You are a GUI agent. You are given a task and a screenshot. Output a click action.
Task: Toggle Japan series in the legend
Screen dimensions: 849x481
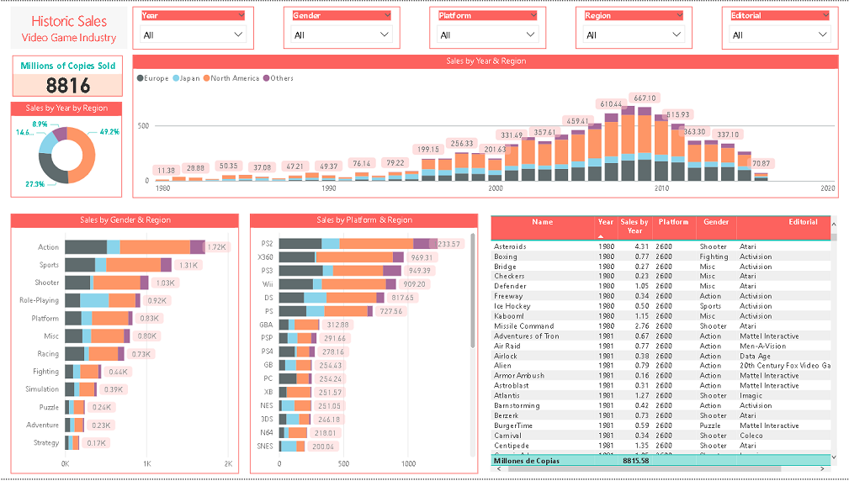coord(188,78)
